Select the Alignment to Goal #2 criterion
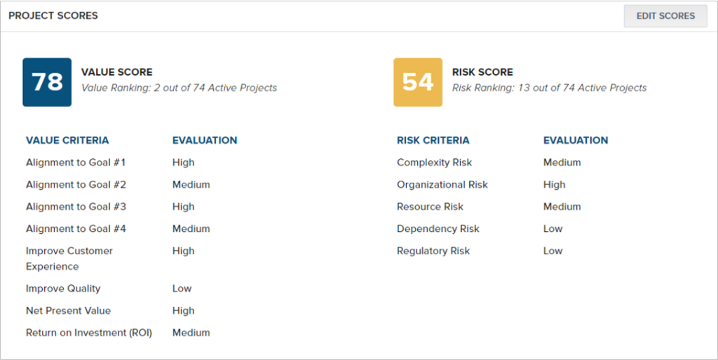The image size is (718, 360). tap(76, 184)
